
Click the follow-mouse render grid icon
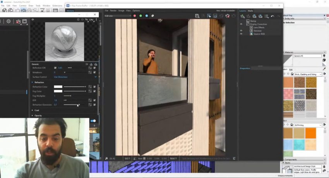pyautogui.click(x=209, y=16)
